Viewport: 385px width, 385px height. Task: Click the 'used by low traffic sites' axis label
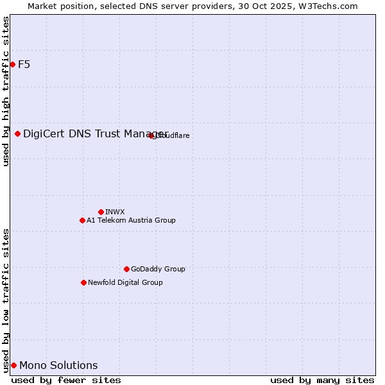coord(6,300)
